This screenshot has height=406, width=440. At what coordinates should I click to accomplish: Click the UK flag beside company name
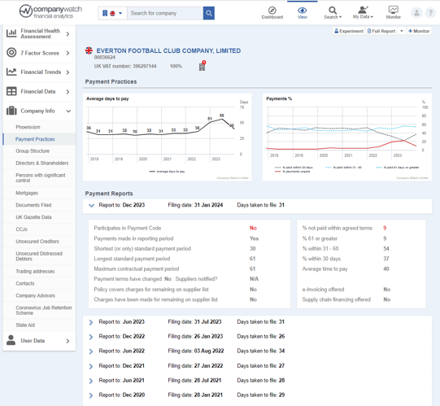coord(89,50)
